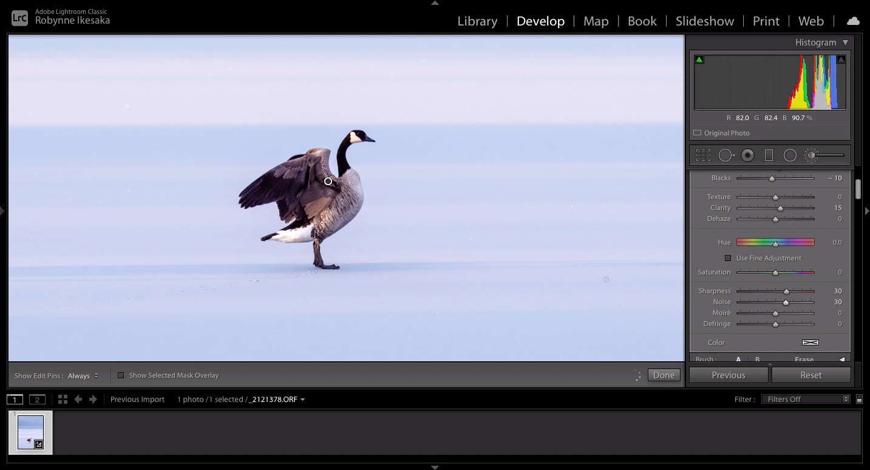This screenshot has height=470, width=870.
Task: Click the grid view icon above filmstrip
Action: pyautogui.click(x=63, y=399)
